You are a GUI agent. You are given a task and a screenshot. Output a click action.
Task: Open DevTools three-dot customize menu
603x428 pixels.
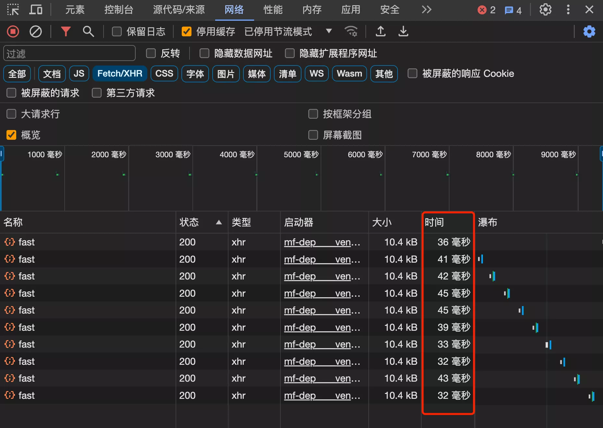(x=568, y=10)
